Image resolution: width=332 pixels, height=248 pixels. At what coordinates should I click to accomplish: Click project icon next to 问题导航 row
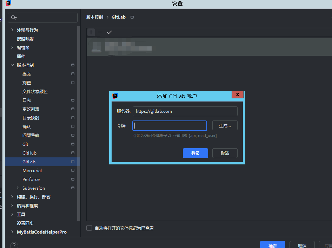[73, 135]
